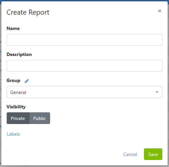This screenshot has height=167, width=169.
Task: Set visibility to Private
Action: tap(18, 118)
